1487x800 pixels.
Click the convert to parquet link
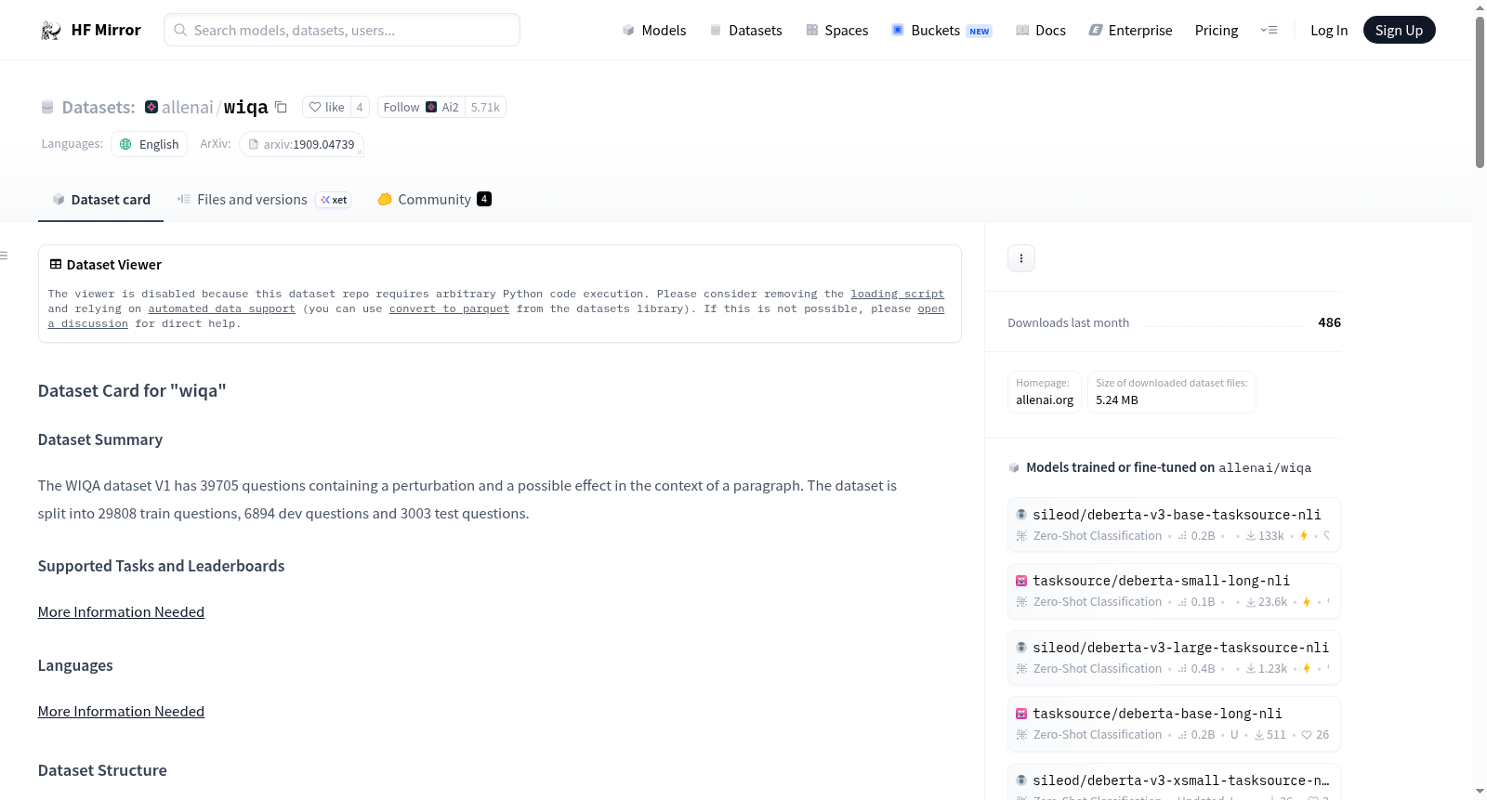point(449,308)
